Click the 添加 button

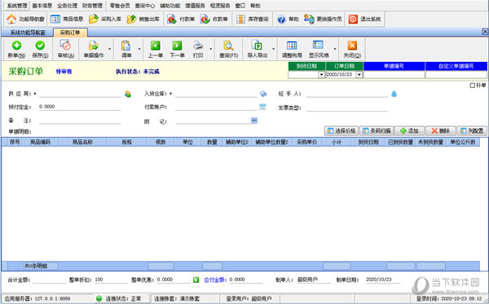point(409,131)
